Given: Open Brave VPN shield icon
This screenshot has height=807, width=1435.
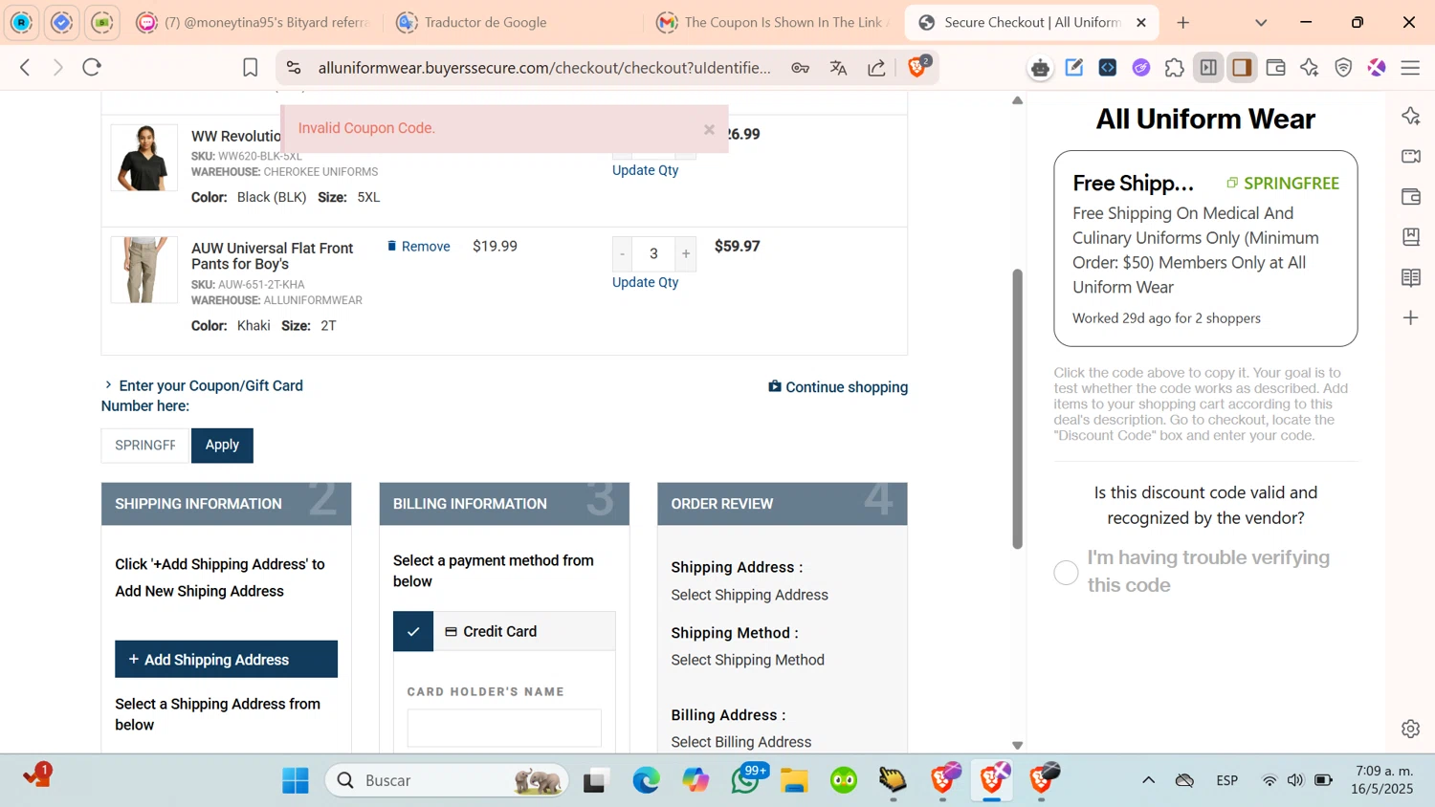Looking at the screenshot, I should pos(1343,67).
